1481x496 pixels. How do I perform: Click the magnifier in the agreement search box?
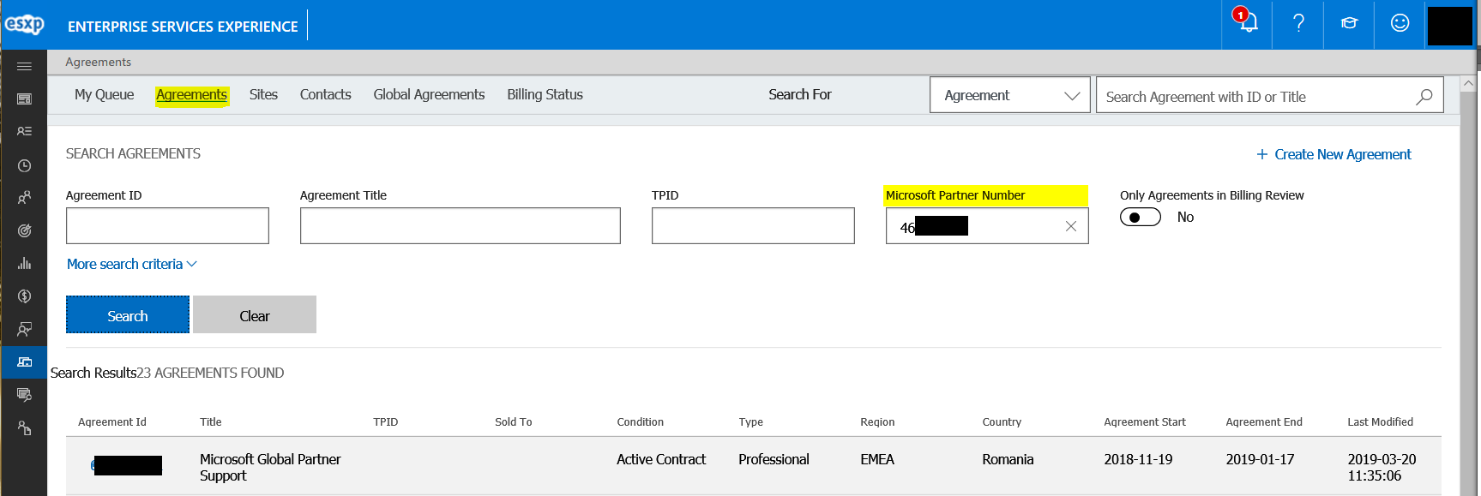(1424, 97)
